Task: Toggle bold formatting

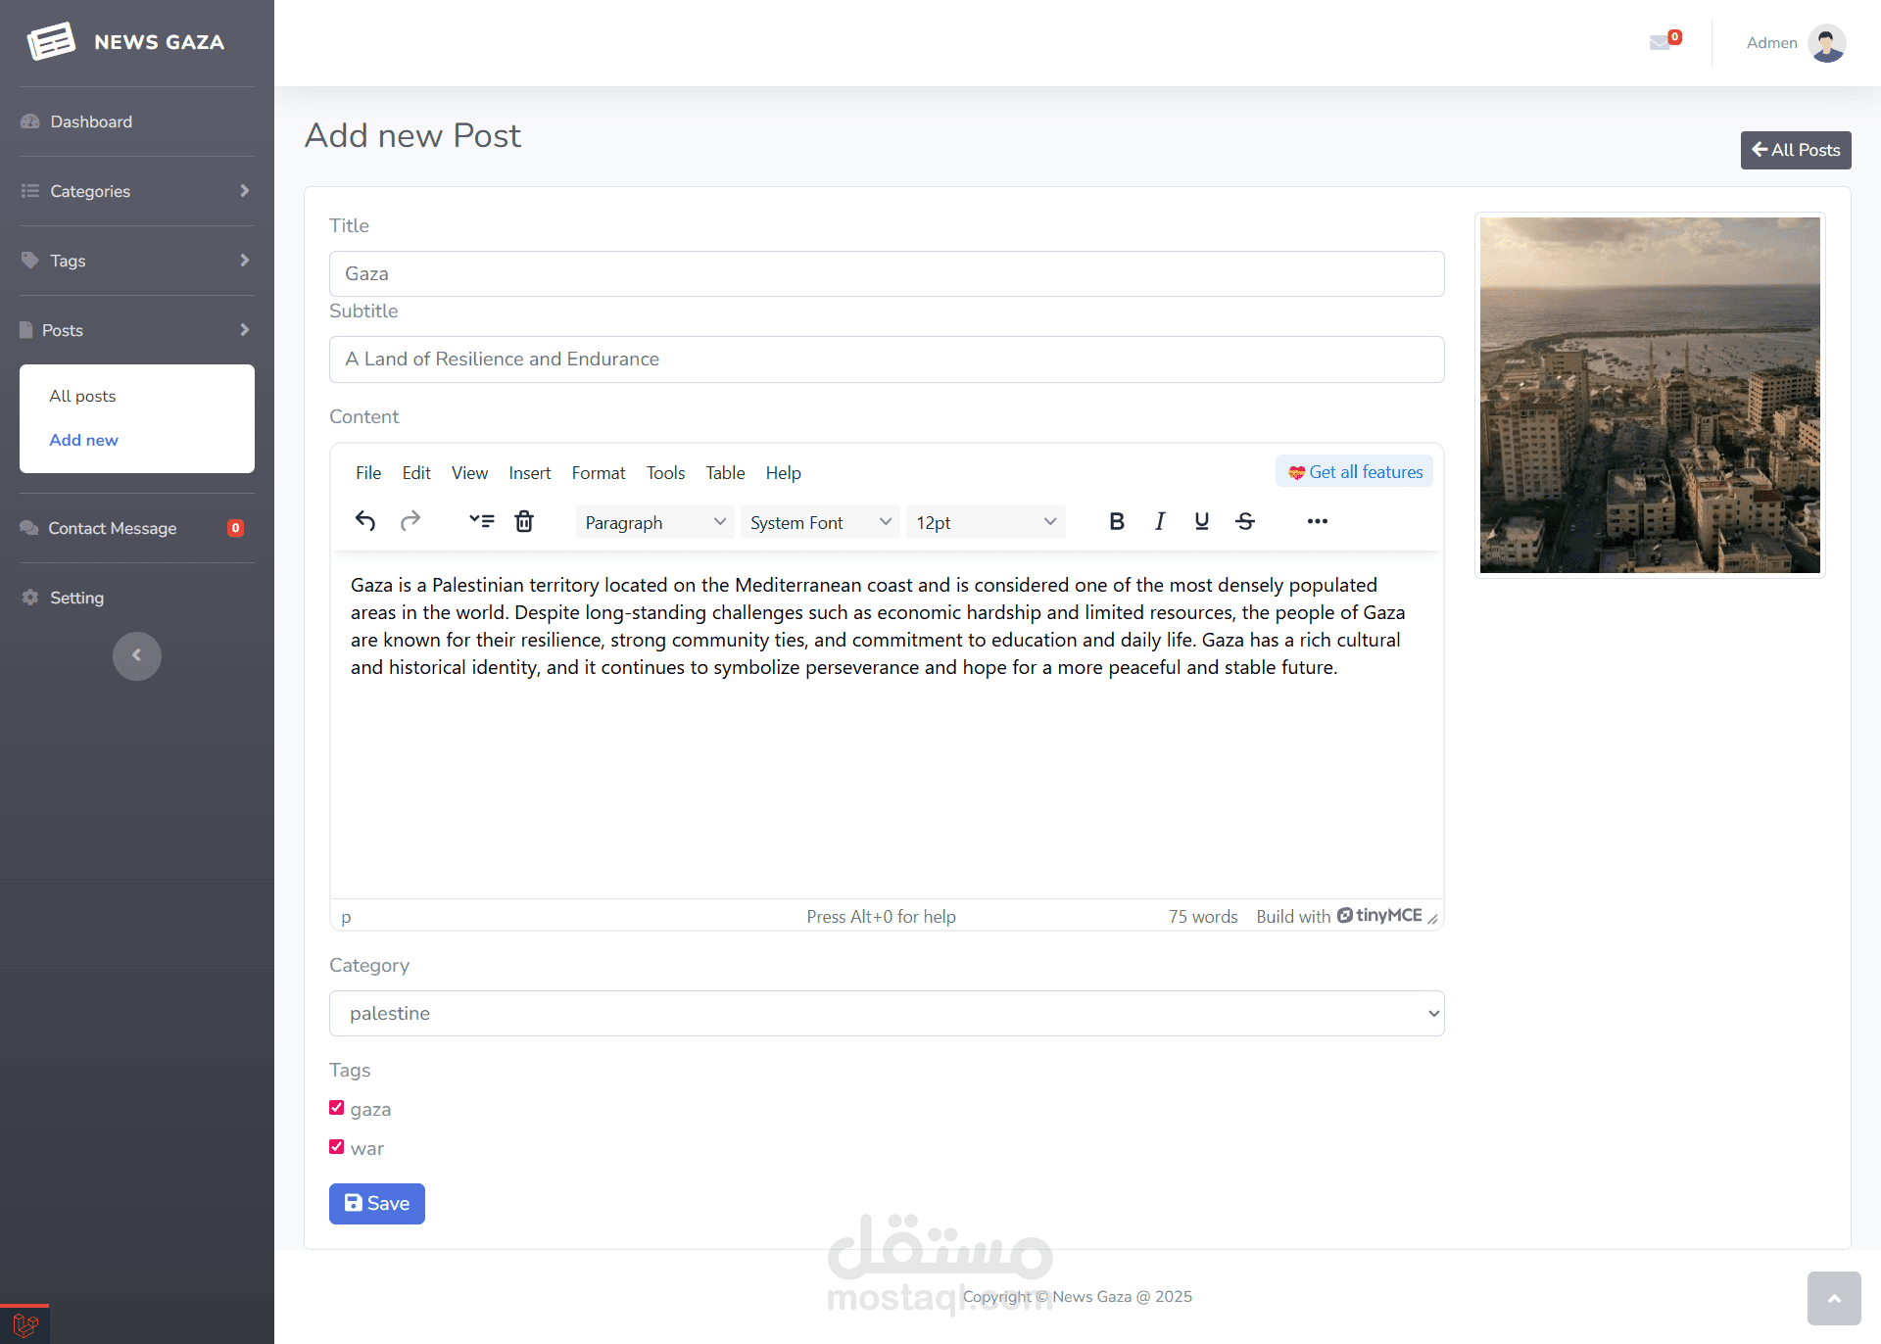Action: (x=1116, y=521)
